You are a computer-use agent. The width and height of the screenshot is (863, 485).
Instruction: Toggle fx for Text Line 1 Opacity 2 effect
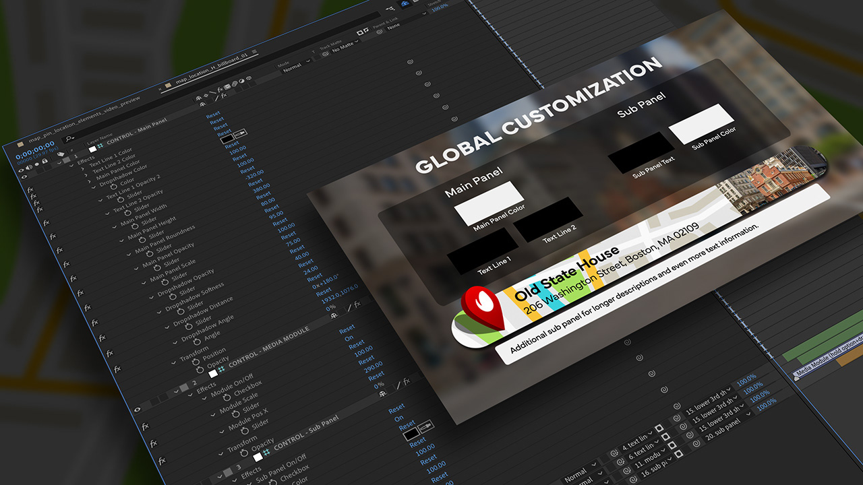pos(47,223)
